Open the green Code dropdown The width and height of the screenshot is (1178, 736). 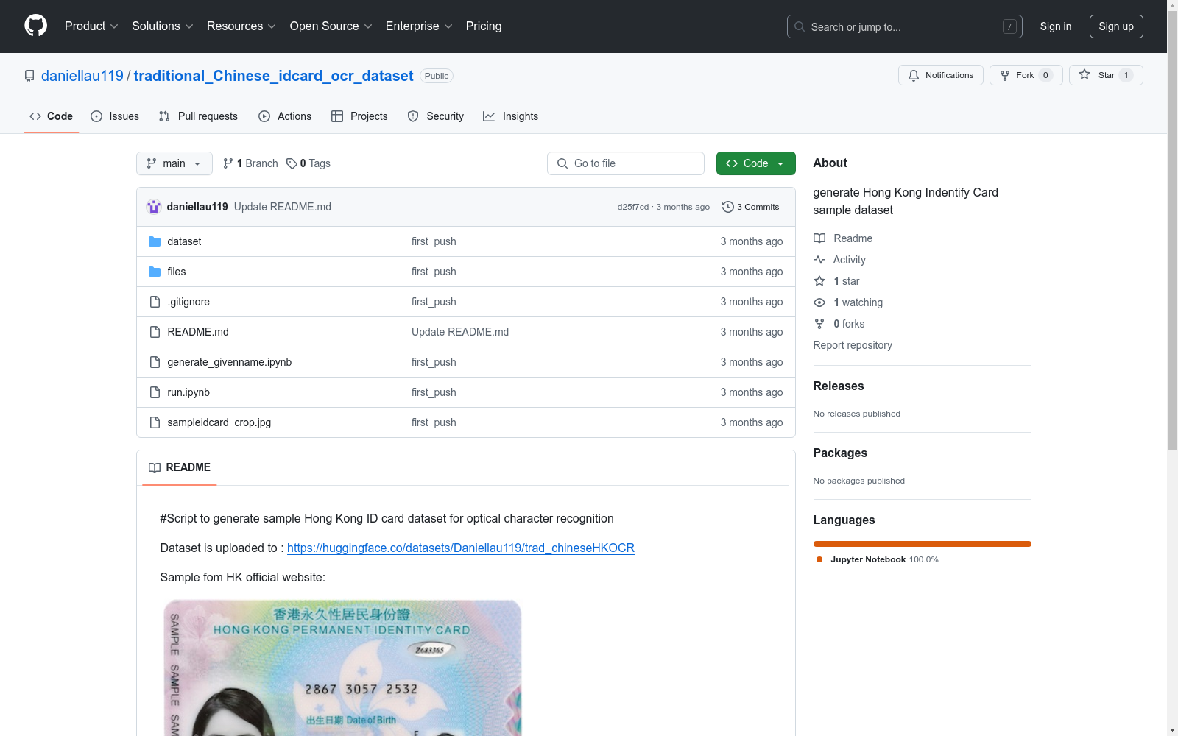755,163
